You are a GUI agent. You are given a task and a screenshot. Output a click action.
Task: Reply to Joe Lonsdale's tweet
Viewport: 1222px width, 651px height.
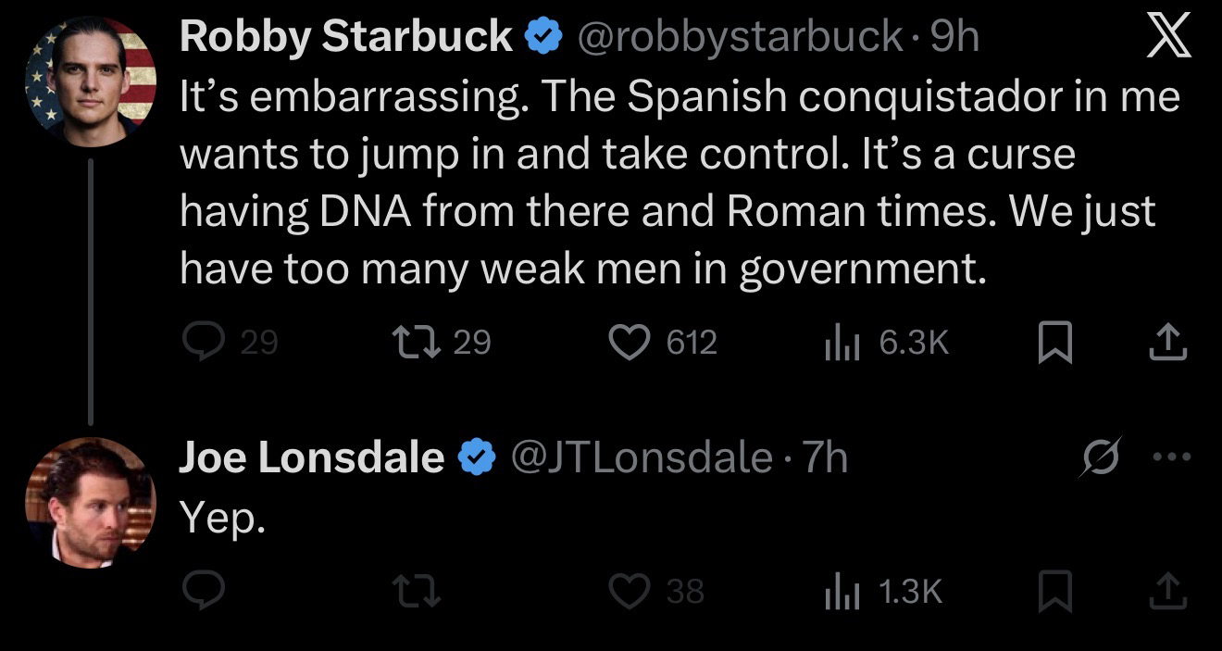202,591
